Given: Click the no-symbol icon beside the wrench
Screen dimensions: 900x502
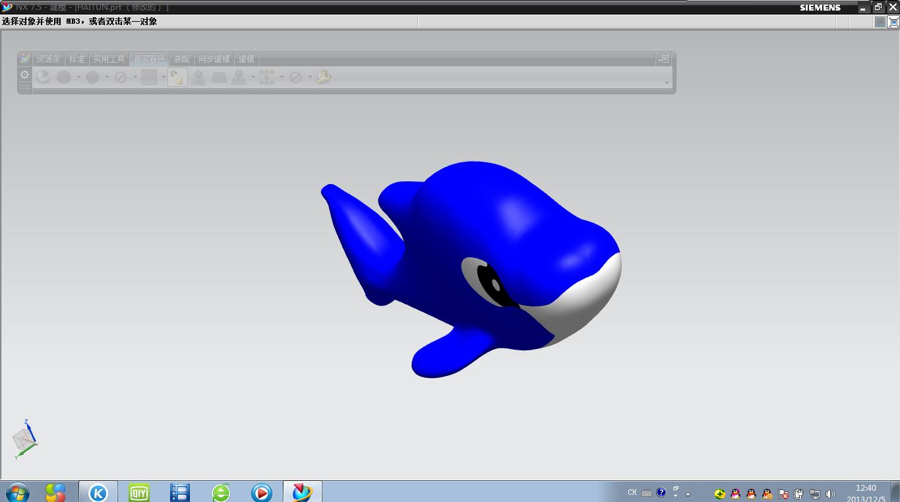Looking at the screenshot, I should tap(295, 77).
